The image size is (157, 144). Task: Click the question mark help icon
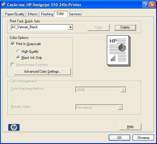[146, 5]
